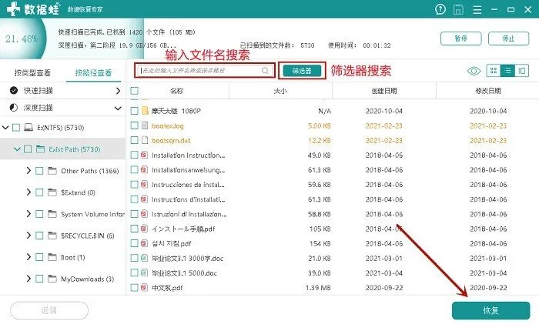Check the Other Paths checkbox
The width and height of the screenshot is (539, 331).
[39, 171]
